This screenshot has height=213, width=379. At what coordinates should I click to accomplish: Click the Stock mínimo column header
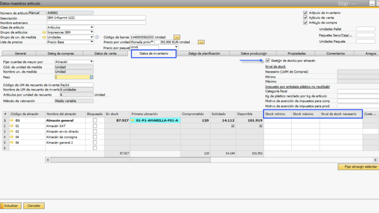point(278,114)
